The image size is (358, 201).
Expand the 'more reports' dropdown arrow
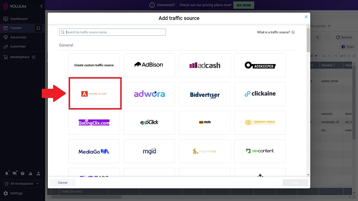pos(330,26)
